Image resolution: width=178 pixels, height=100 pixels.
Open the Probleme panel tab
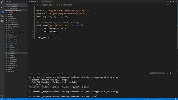point(32,73)
